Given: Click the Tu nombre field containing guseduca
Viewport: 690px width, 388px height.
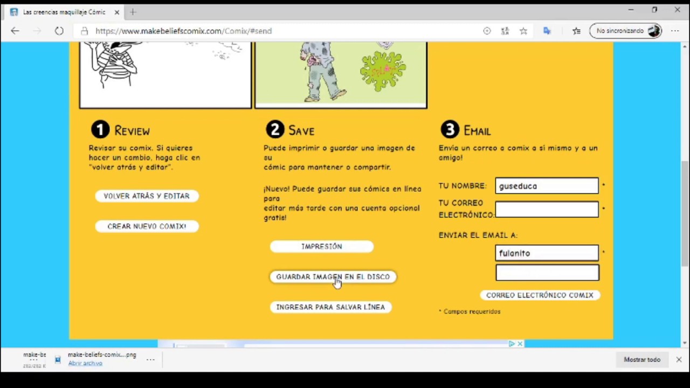Looking at the screenshot, I should tap(547, 186).
